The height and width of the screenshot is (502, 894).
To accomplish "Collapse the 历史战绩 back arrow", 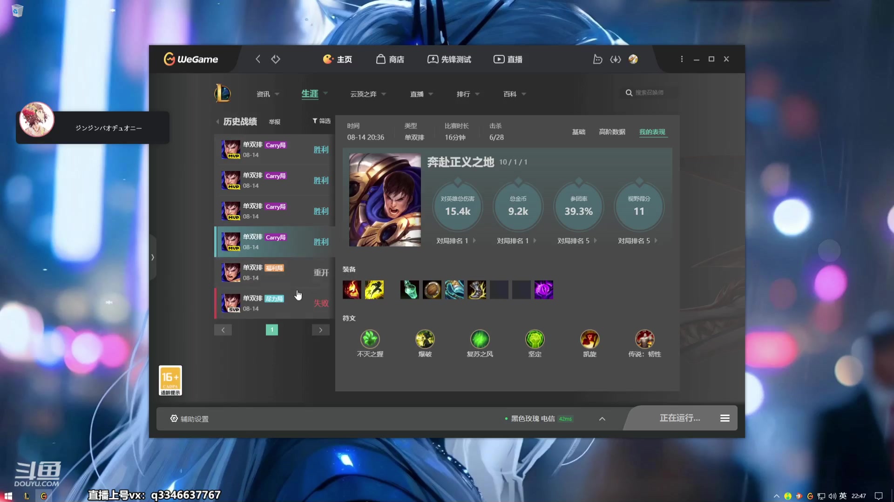I will (217, 122).
